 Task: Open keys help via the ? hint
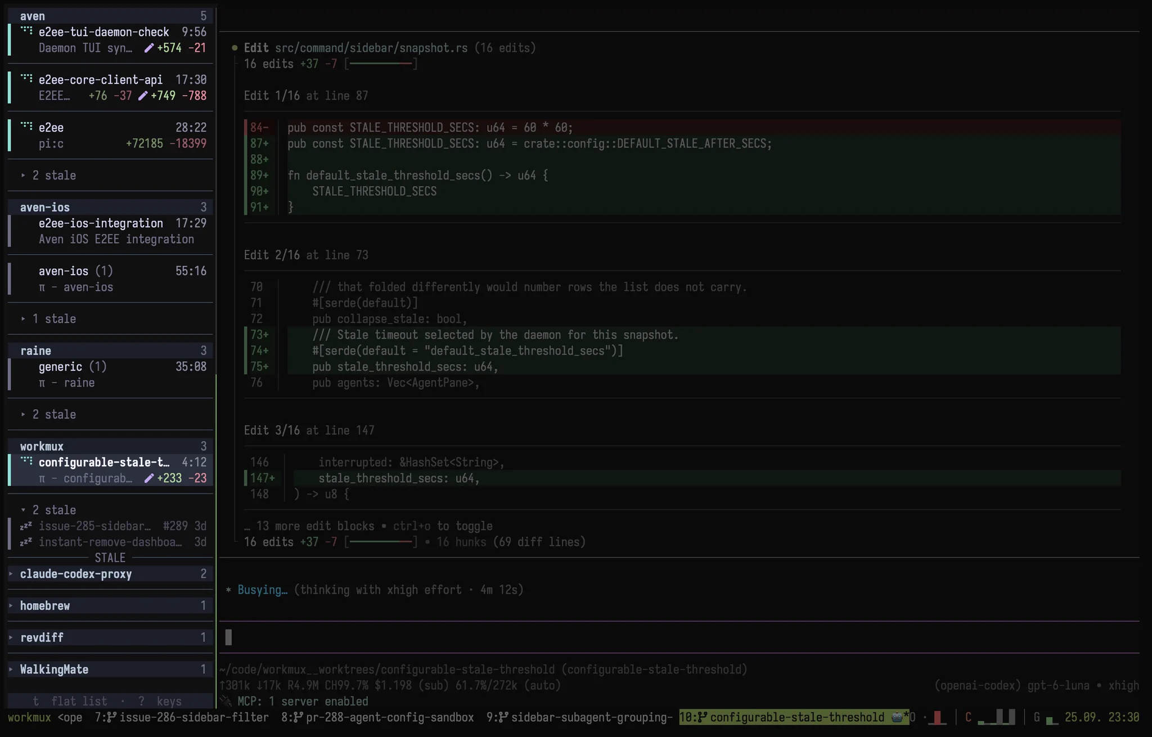click(x=160, y=701)
